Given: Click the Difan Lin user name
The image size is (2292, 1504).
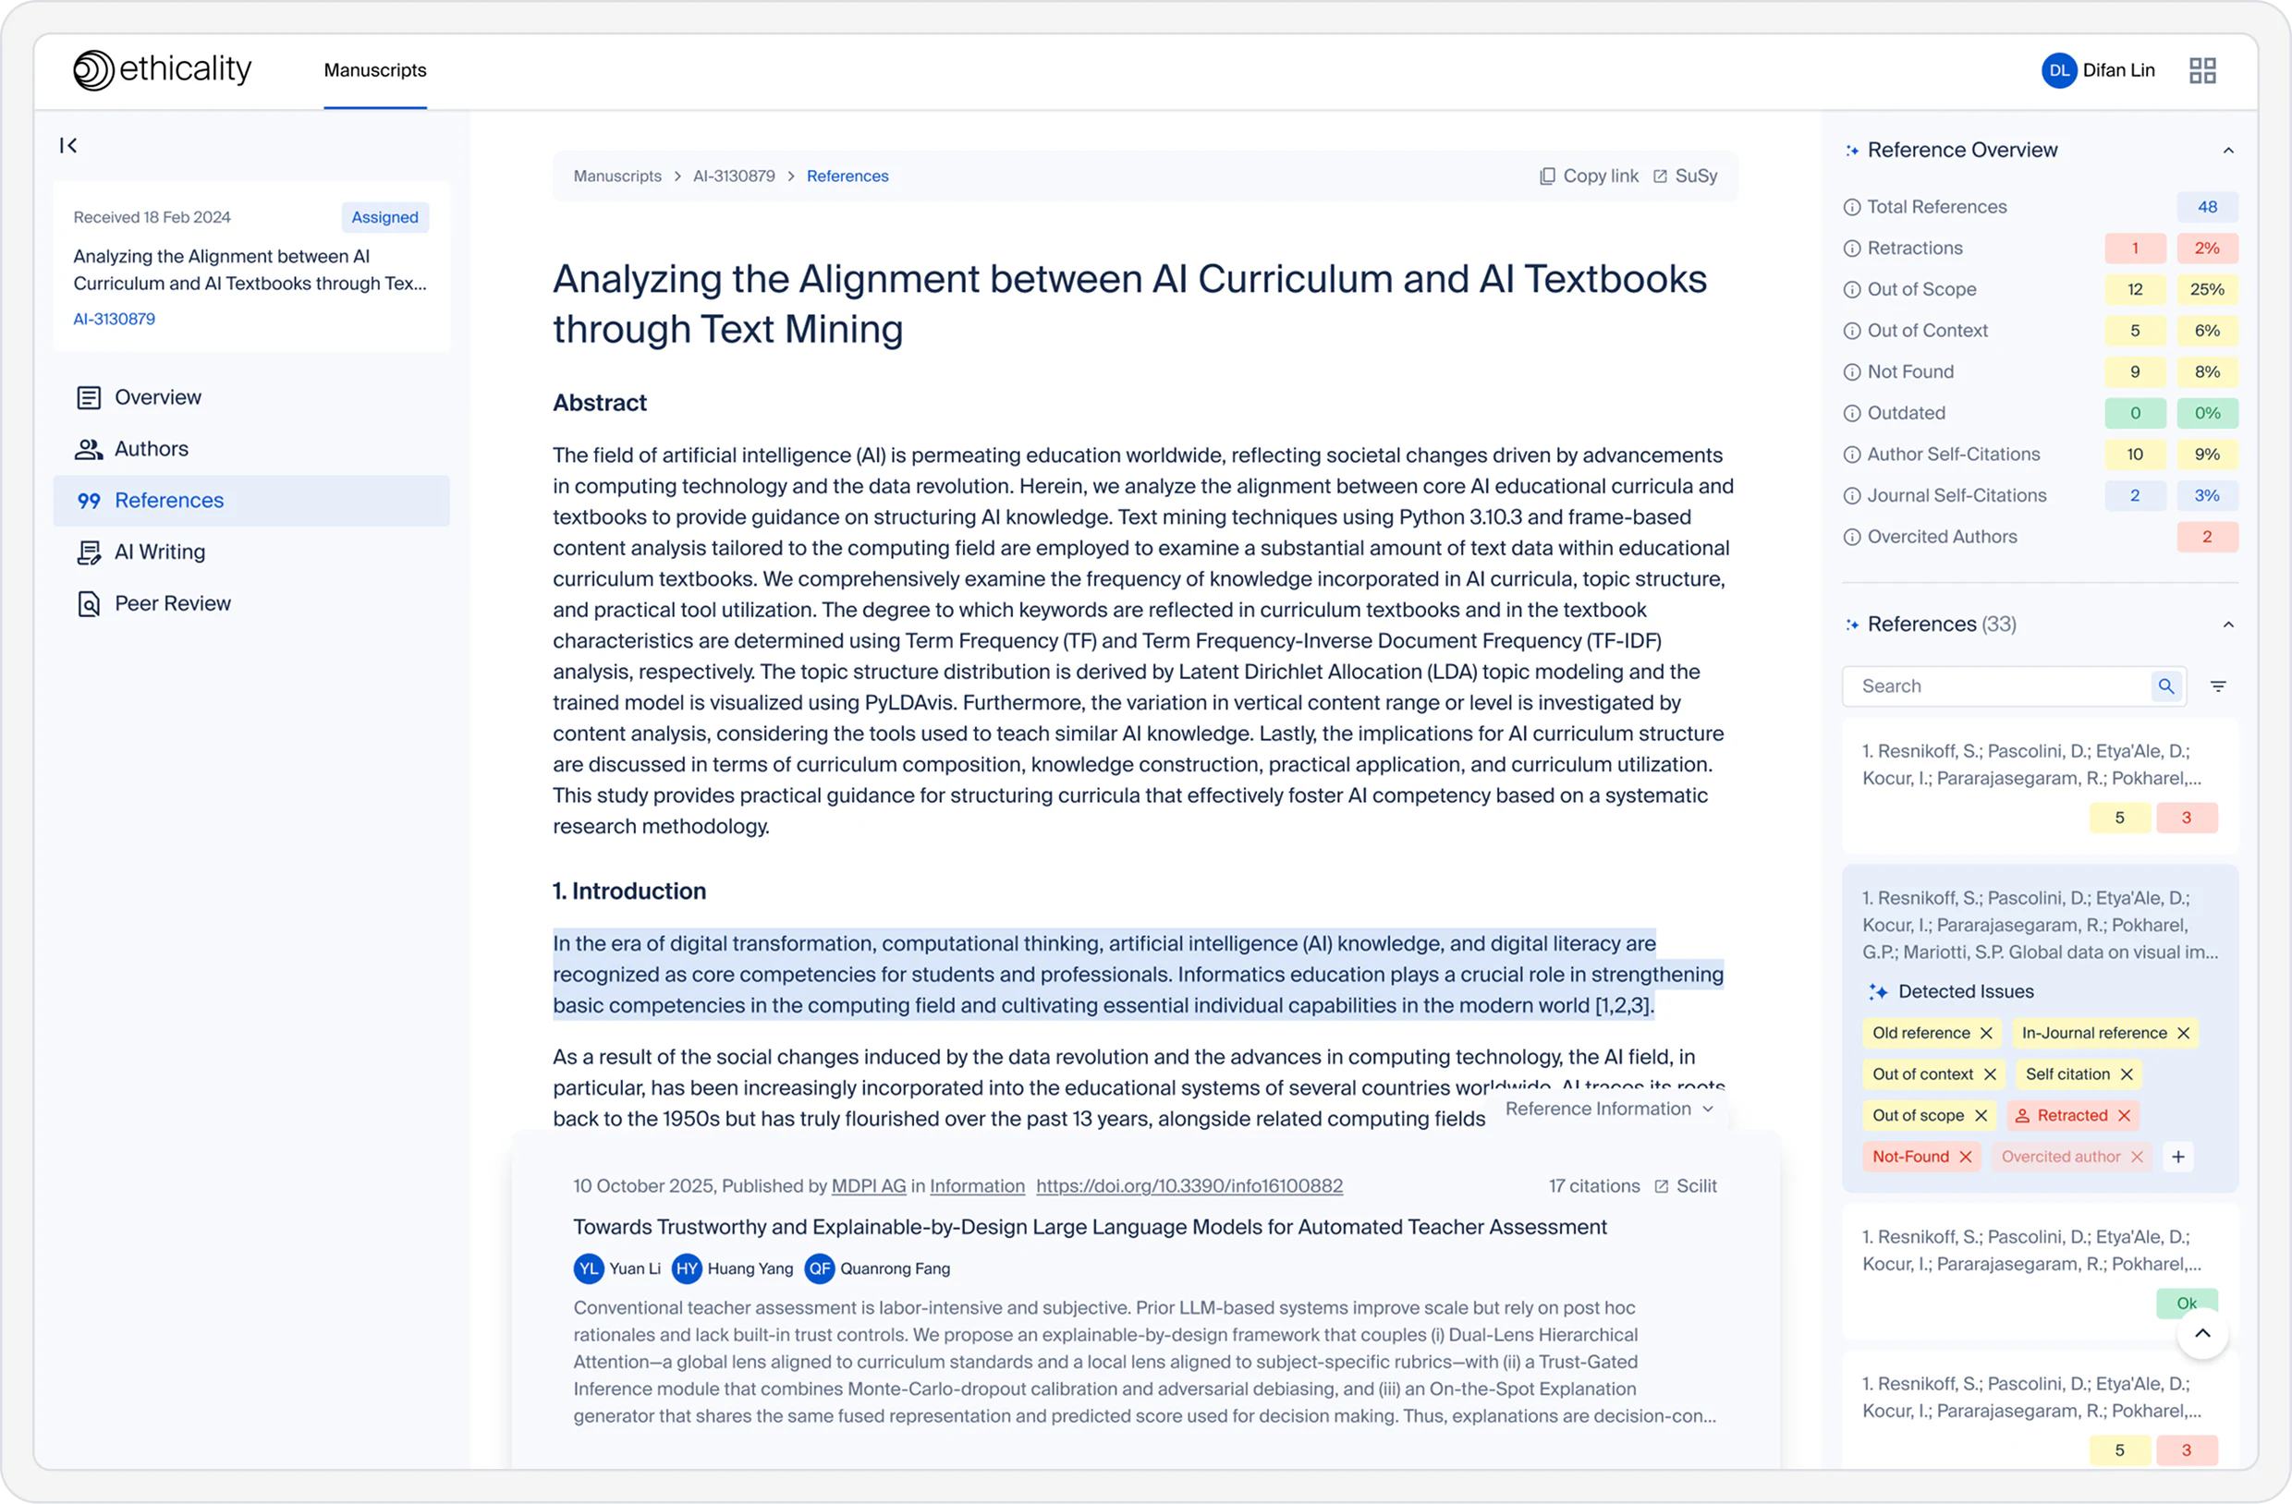Looking at the screenshot, I should coord(2118,70).
